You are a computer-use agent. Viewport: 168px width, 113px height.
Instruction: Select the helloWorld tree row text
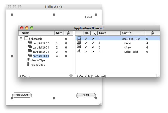(x=36, y=39)
